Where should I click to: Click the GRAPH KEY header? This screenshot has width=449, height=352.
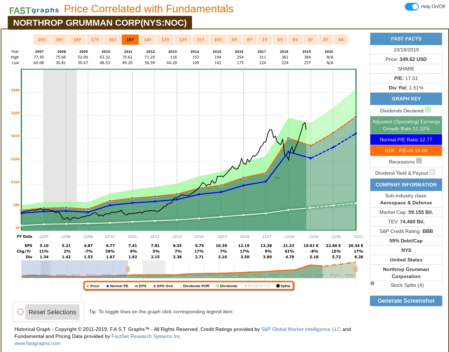406,99
